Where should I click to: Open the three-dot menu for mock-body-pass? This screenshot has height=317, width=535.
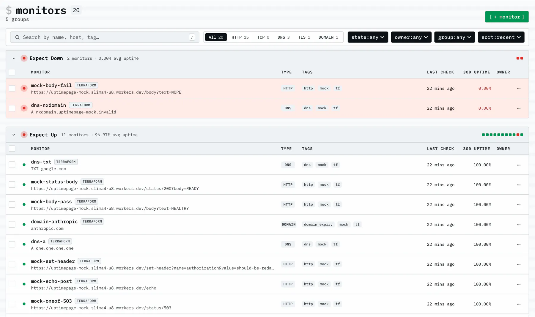click(519, 205)
